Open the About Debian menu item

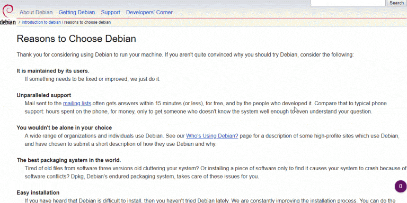coord(36,13)
